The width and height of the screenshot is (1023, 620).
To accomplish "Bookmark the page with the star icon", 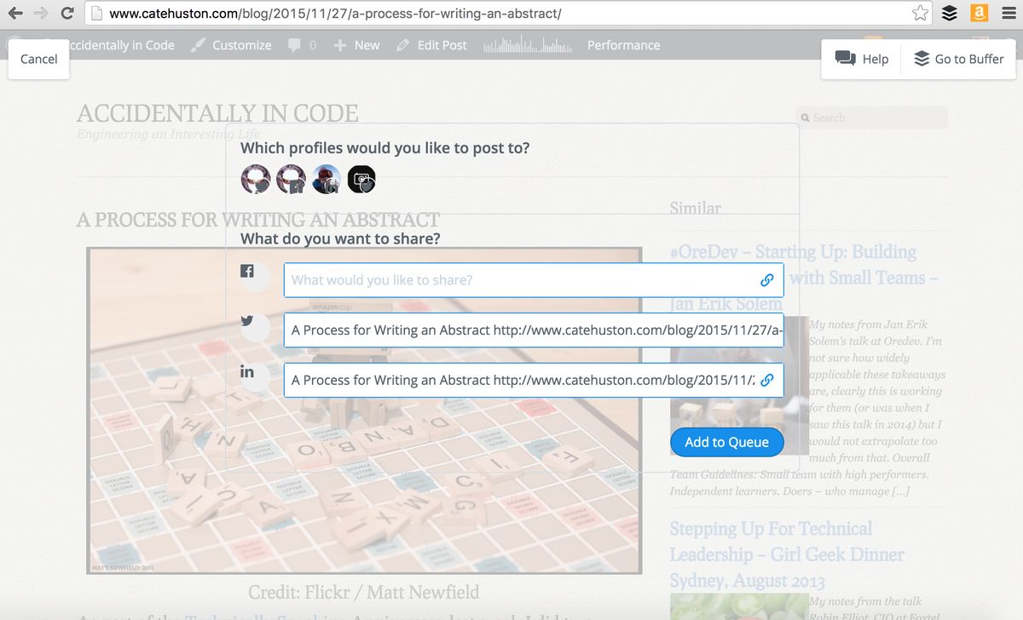I will (920, 13).
